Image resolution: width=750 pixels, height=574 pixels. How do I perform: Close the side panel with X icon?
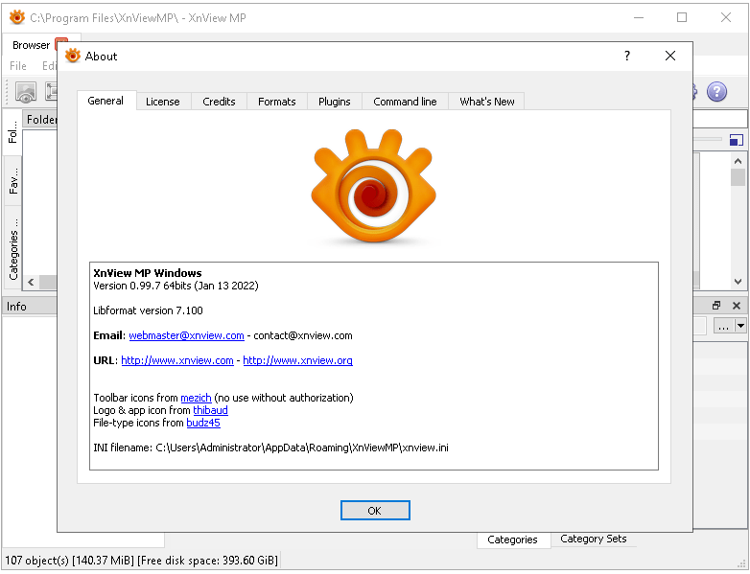(737, 306)
